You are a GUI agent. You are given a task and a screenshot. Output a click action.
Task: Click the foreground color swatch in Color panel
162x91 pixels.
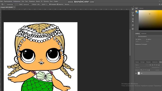coord(136,11)
